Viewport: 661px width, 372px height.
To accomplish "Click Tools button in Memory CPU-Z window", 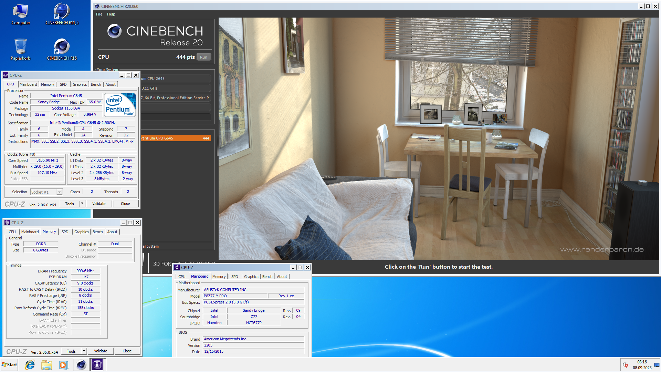I will [71, 351].
